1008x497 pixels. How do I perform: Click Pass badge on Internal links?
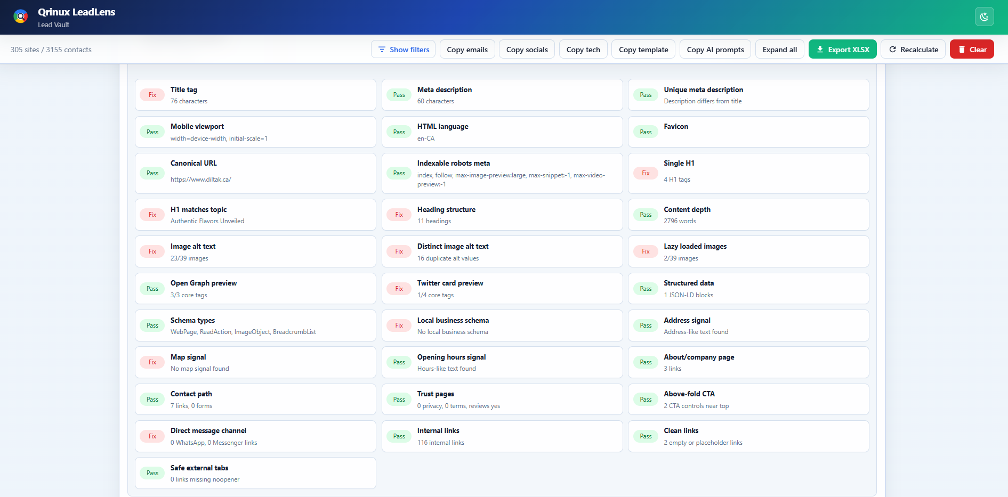(399, 436)
